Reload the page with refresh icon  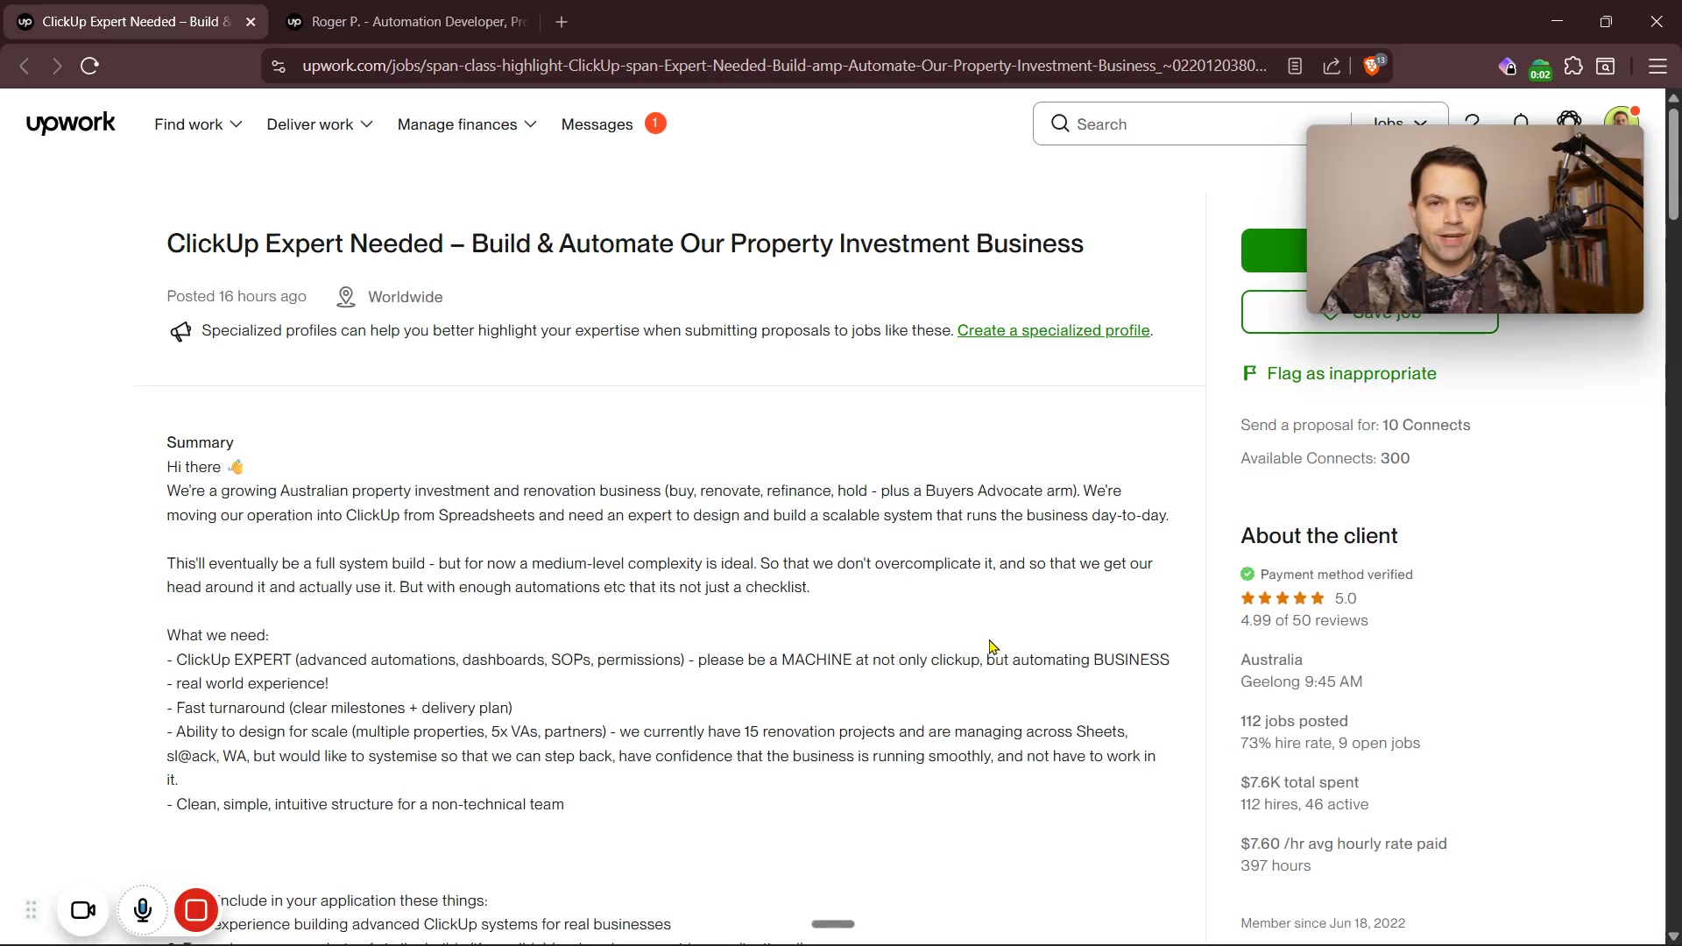(89, 66)
